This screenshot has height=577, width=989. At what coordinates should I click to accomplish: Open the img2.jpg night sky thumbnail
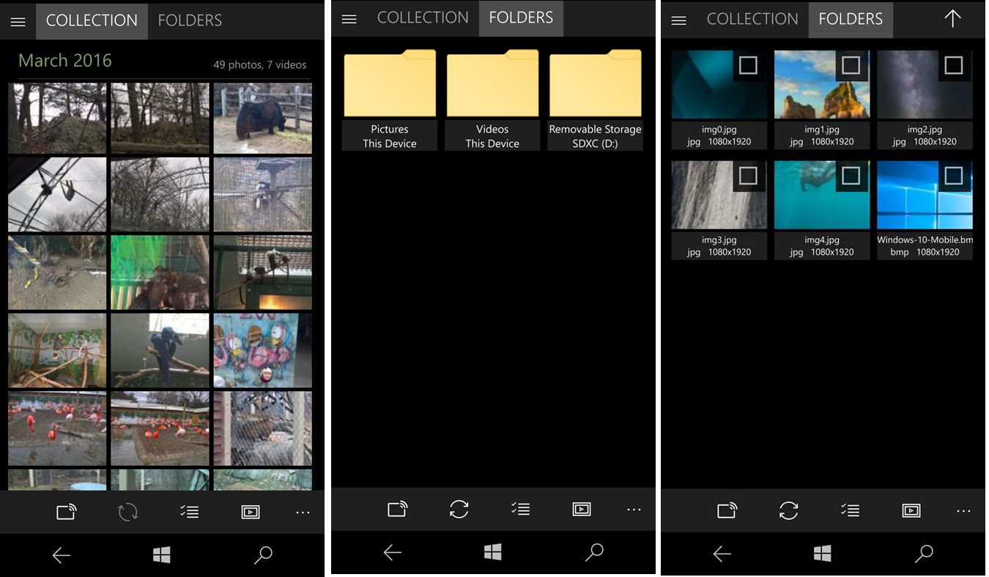[x=925, y=85]
